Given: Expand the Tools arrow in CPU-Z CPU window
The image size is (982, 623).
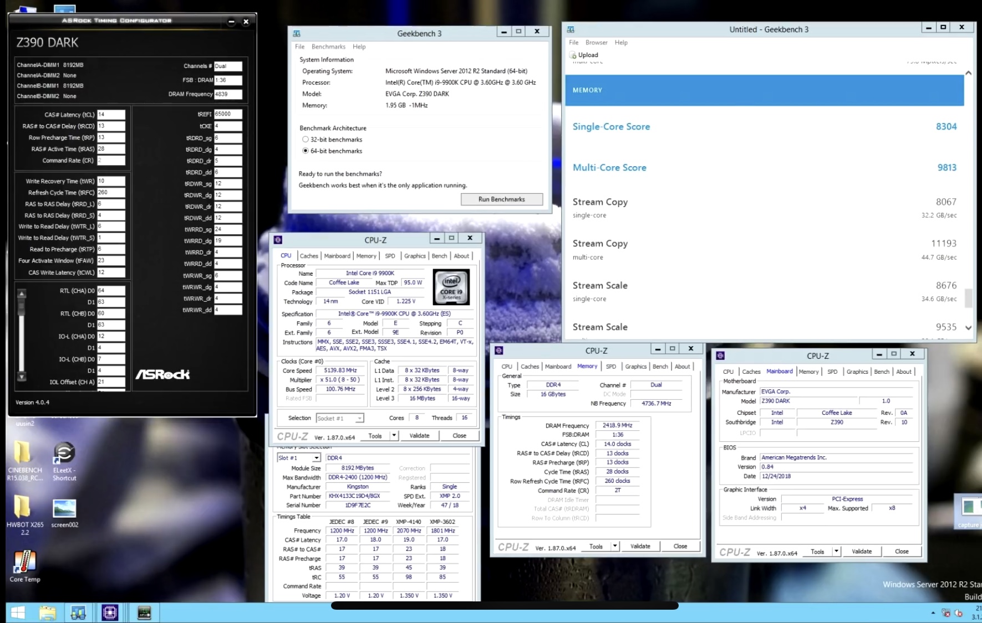Looking at the screenshot, I should pyautogui.click(x=394, y=436).
